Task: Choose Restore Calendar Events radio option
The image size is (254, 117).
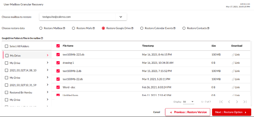Action: [x=142, y=28]
